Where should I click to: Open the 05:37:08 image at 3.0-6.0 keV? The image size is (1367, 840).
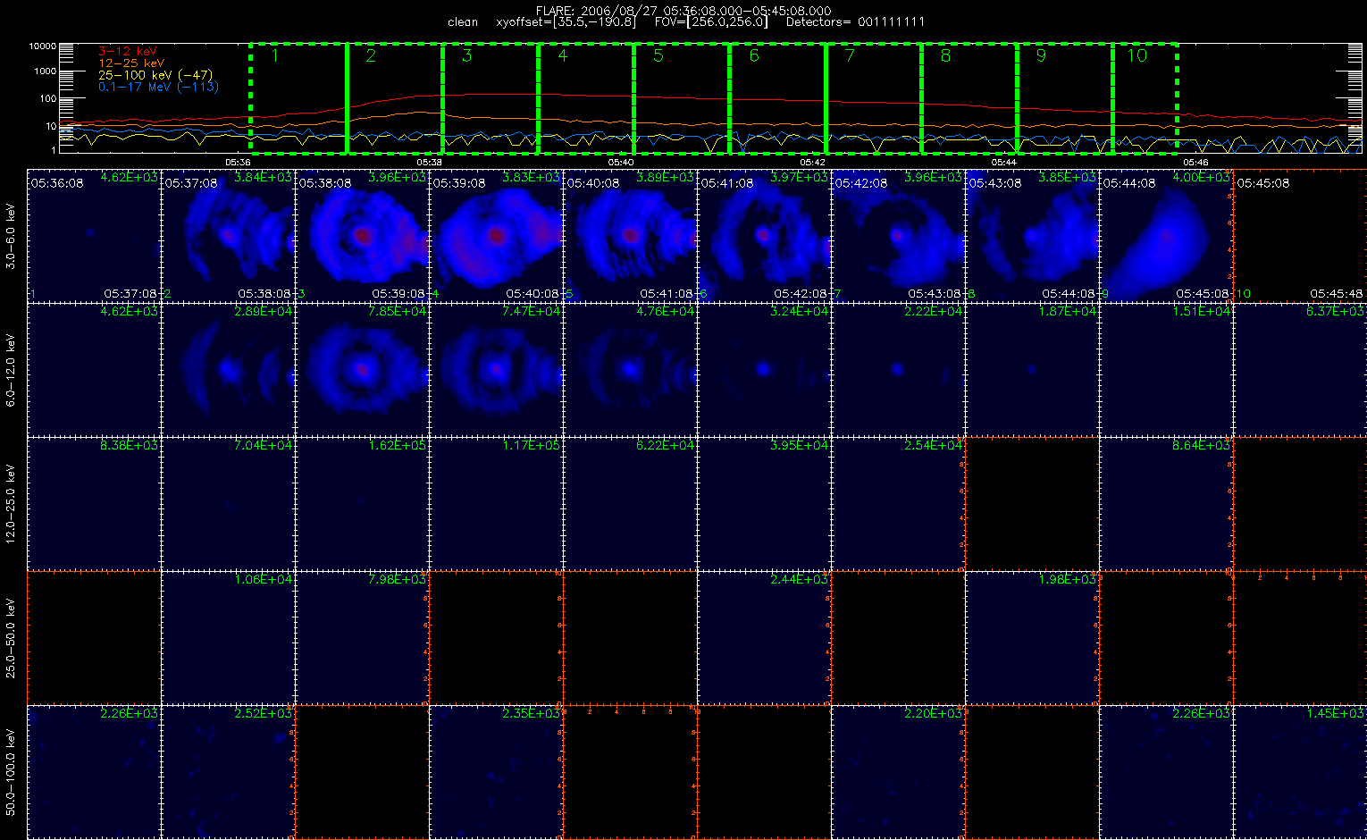(x=228, y=235)
